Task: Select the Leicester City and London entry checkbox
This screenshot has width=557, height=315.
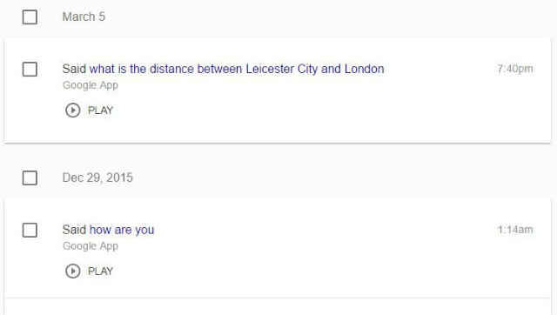Action: (30, 69)
